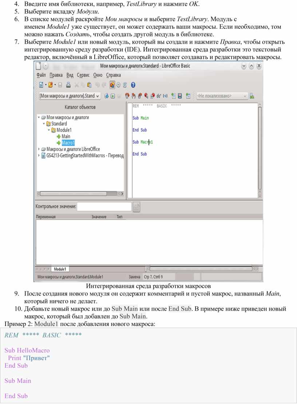Open the Вид menu
Image resolution: width=297 pixels, height=404 pixels.
[x=70, y=75]
